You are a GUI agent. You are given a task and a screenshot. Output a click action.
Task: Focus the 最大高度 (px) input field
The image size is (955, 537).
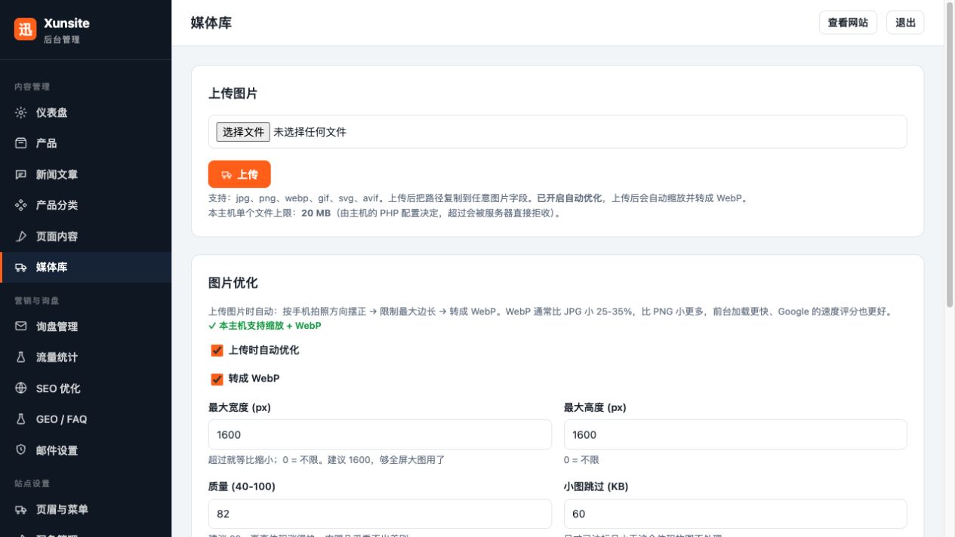[735, 434]
